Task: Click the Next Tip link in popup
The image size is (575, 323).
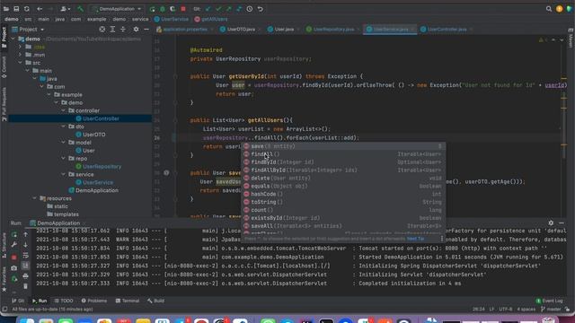Action: [x=415, y=239]
